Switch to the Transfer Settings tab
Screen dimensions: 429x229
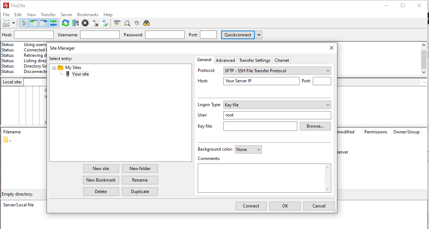pyautogui.click(x=255, y=60)
